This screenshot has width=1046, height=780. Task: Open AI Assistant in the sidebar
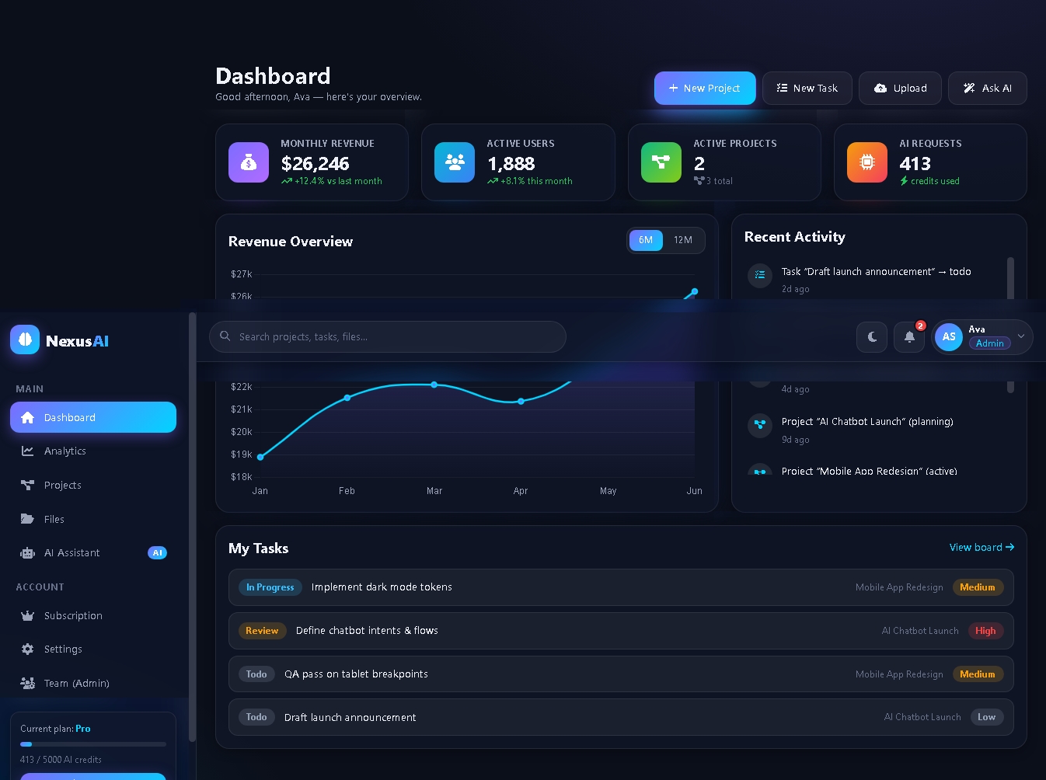click(x=93, y=552)
